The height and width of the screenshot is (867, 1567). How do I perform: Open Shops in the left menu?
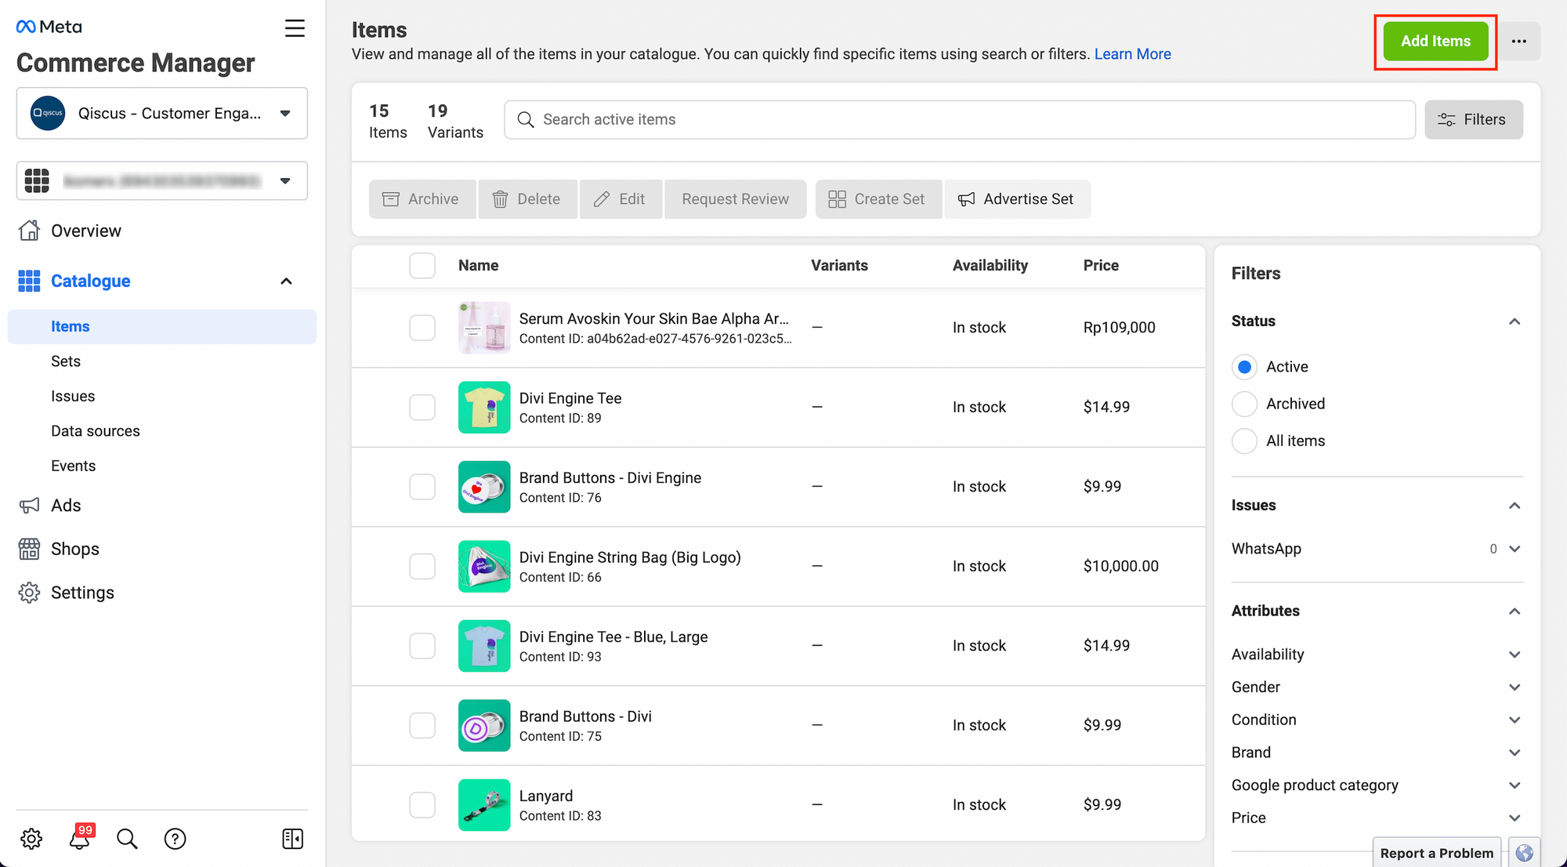(75, 549)
